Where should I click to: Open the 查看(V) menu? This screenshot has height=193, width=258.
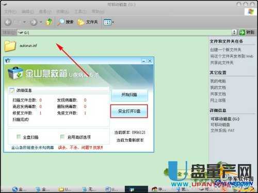click(45, 12)
